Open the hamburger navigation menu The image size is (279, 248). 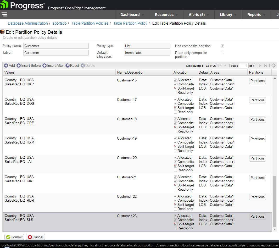4,15
